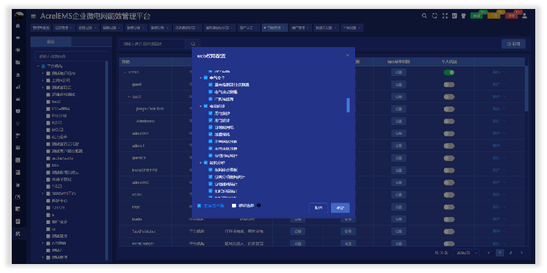This screenshot has height=273, width=547.
Task: Go to page 2 in pagination
Action: coord(511,253)
